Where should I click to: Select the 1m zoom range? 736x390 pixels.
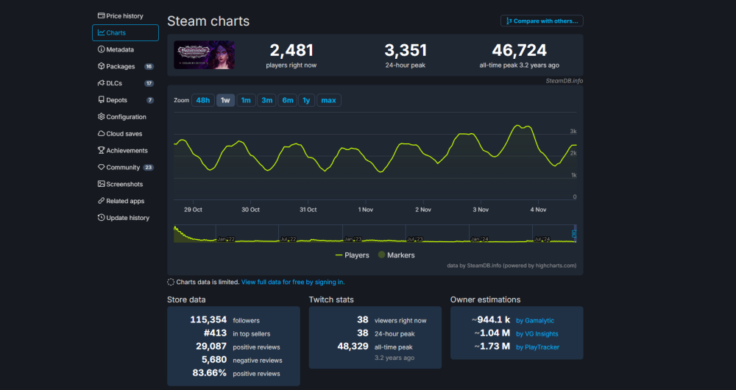coord(246,100)
